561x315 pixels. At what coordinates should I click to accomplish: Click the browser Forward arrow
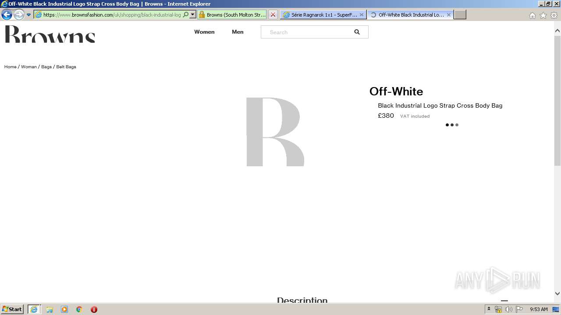(x=19, y=15)
